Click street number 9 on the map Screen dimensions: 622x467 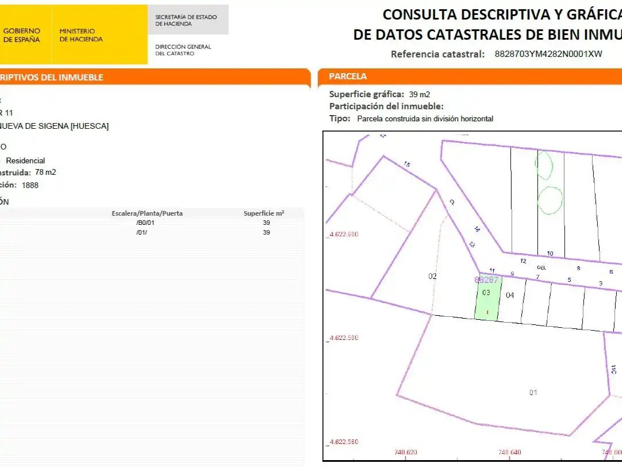point(513,273)
